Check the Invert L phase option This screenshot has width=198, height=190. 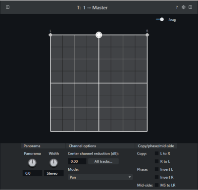coord(156,169)
